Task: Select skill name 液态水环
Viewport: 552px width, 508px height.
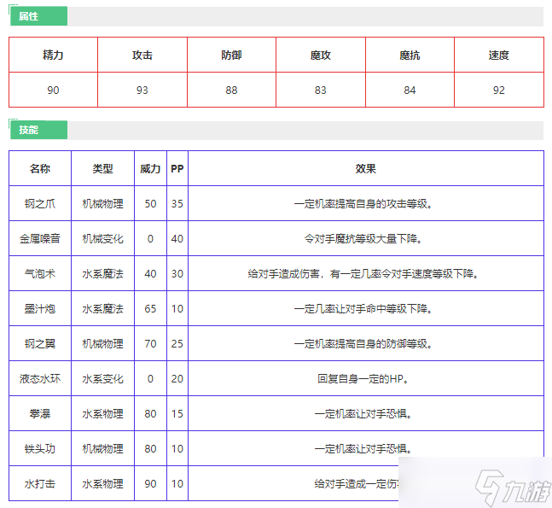Action: (40, 379)
